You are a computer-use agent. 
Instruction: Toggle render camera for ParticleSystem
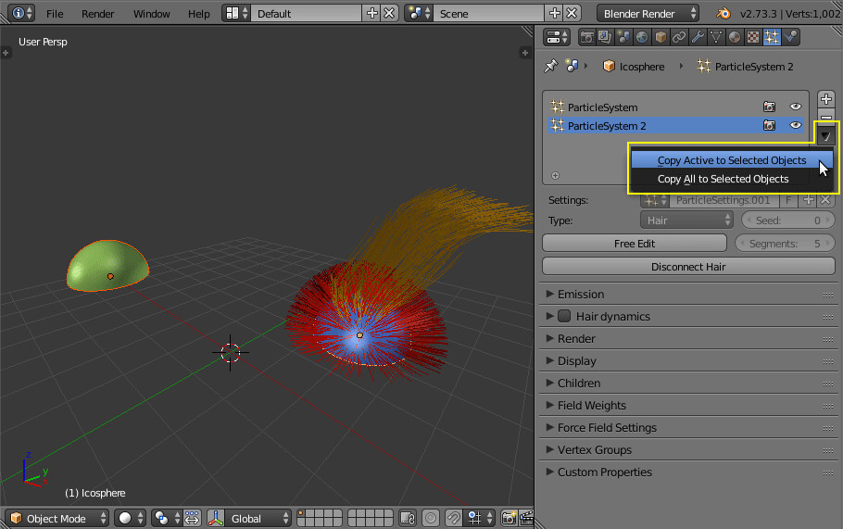[x=769, y=107]
